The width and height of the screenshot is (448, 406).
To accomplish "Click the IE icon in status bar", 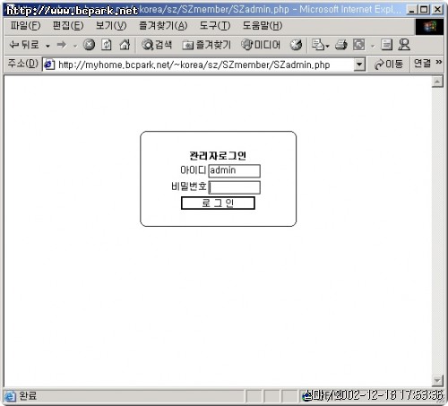I will (x=10, y=396).
